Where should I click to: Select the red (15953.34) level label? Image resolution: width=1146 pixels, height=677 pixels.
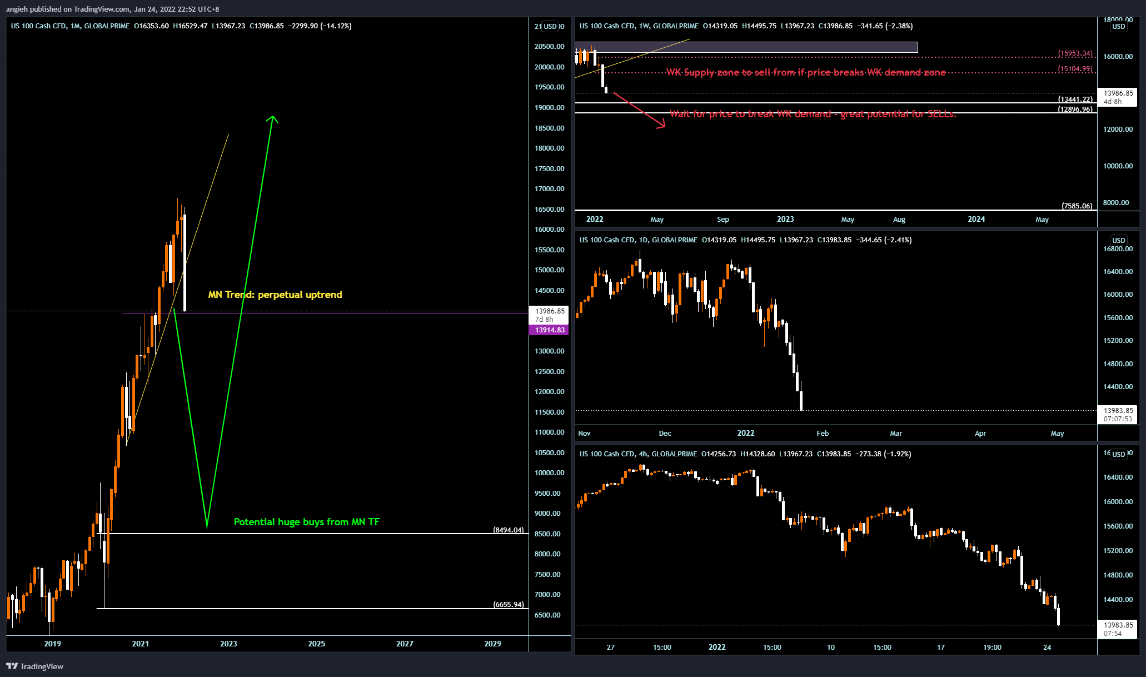(x=1075, y=53)
